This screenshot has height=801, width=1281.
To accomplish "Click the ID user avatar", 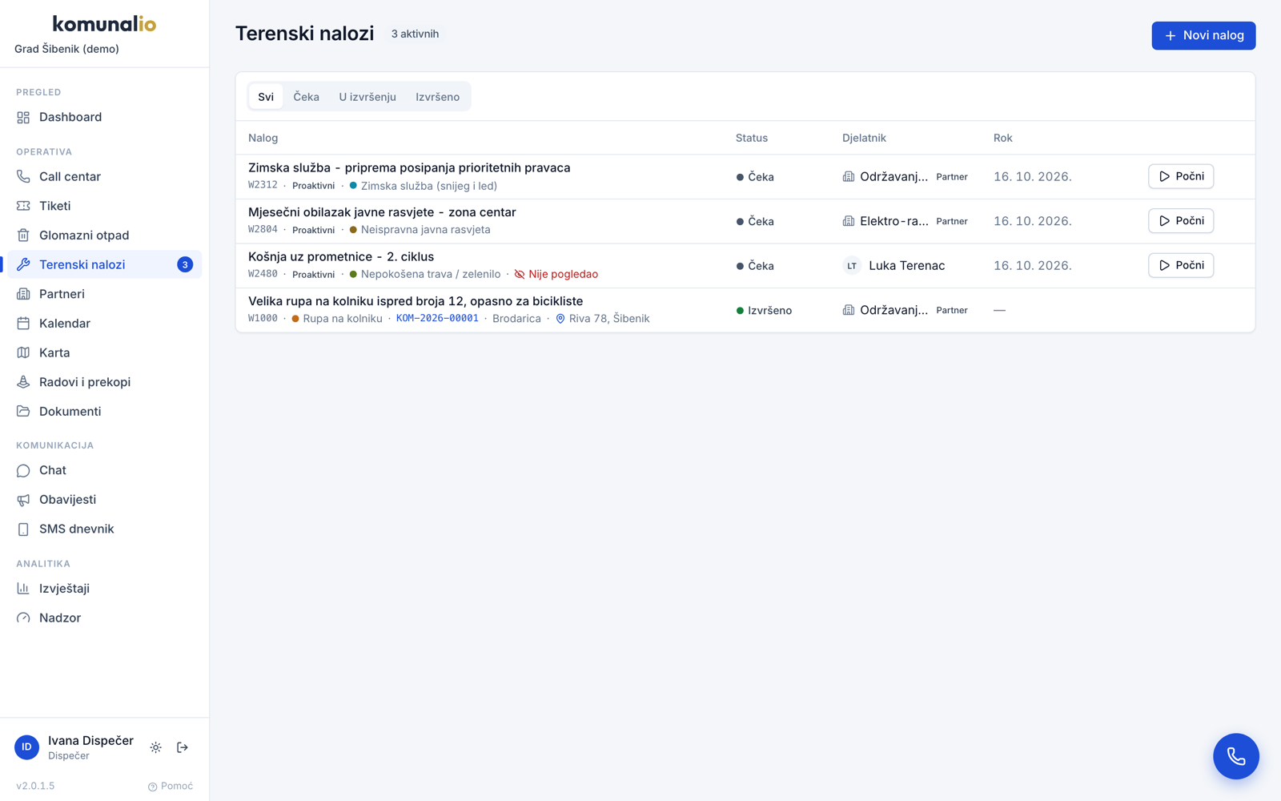I will (26, 747).
